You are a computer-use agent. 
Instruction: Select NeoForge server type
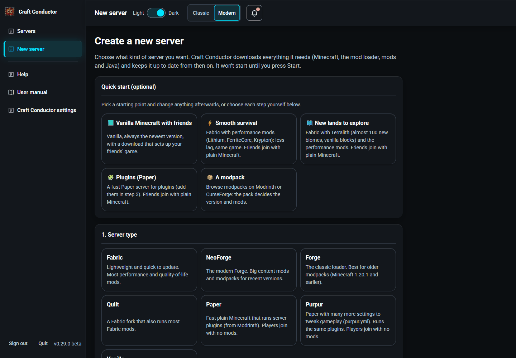click(249, 270)
